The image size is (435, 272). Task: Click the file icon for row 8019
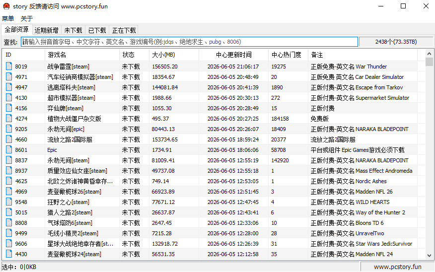[x=9, y=67]
